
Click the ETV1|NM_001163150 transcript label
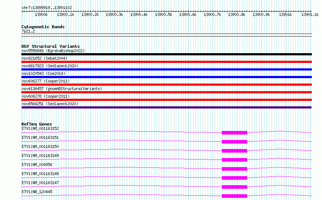[40, 146]
